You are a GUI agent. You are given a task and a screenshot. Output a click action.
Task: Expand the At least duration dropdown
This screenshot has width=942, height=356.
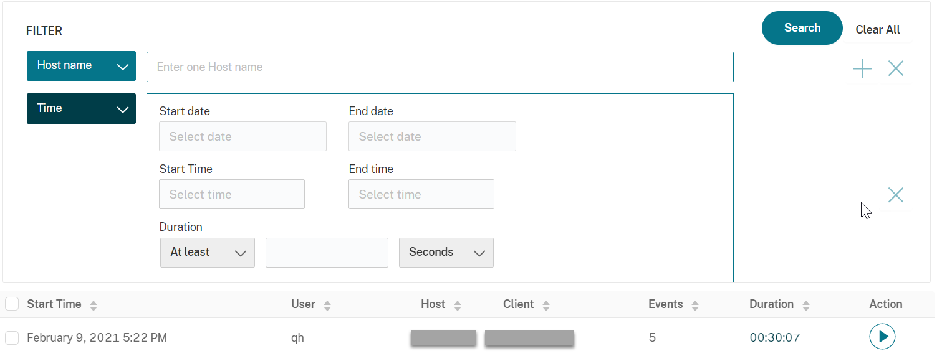coord(207,253)
